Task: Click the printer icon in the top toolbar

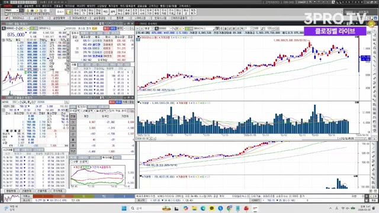Action: pos(32,11)
